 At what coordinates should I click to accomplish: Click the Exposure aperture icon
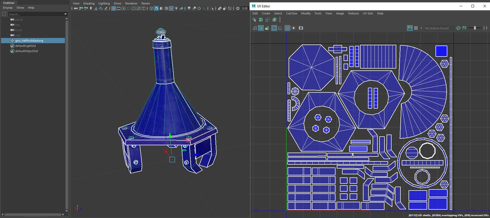coord(238,8)
